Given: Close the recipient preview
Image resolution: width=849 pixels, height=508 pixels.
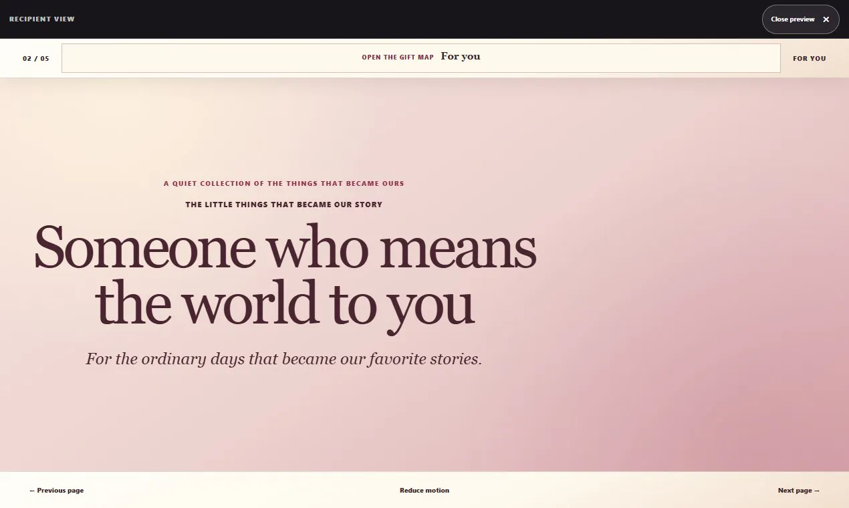Looking at the screenshot, I should [800, 19].
